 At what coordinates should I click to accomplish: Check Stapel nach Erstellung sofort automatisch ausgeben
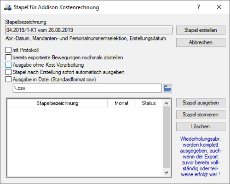8,72
